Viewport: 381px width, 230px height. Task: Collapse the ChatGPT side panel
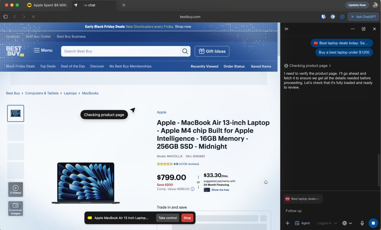[287, 29]
